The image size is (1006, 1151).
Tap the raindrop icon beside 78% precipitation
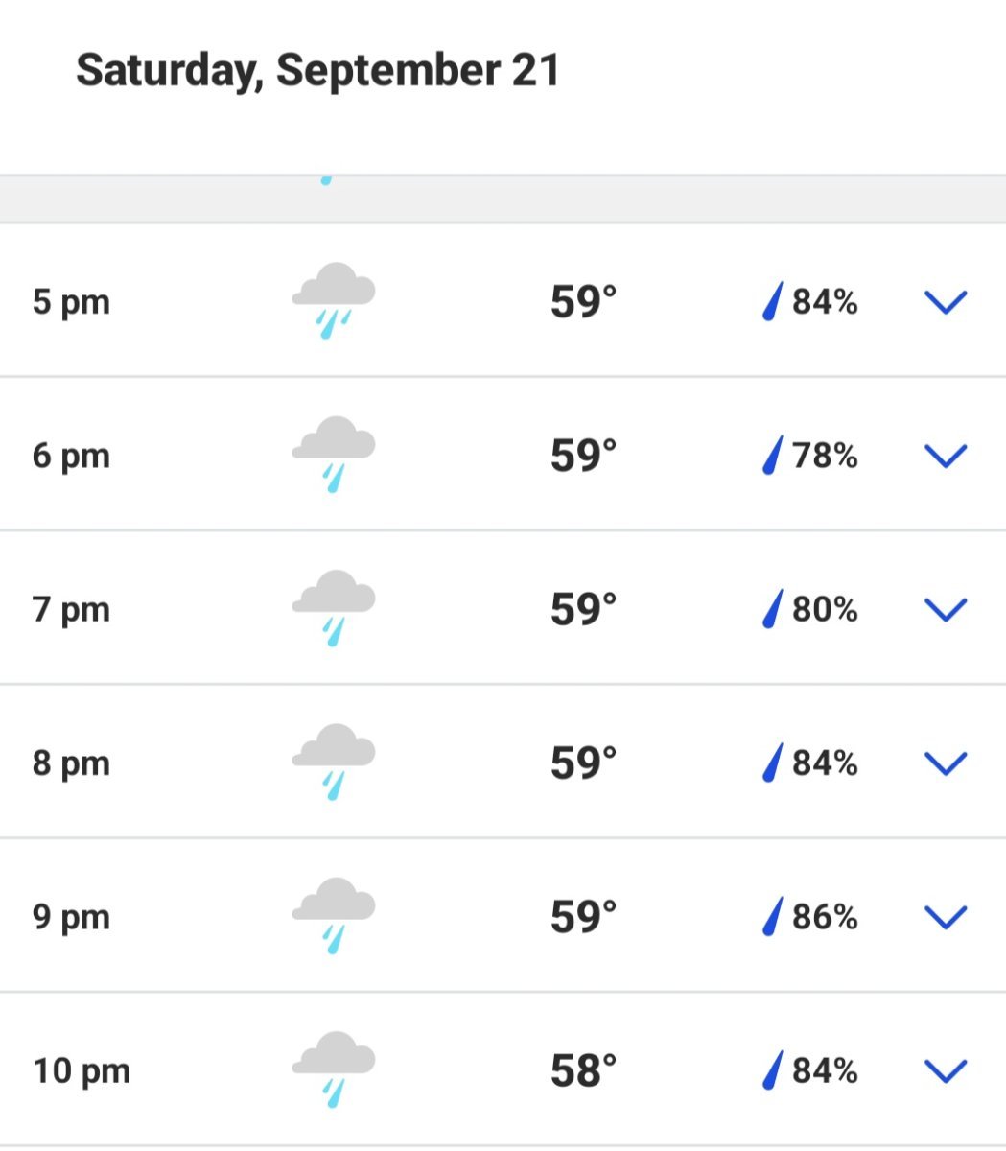(x=772, y=455)
